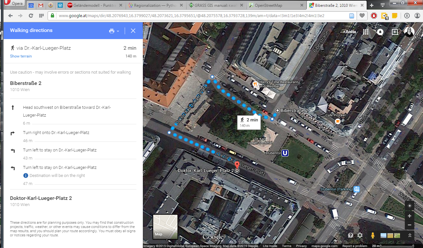Viewport: 423px width, 248px height.
Task: Show my current location
Action: tap(410, 206)
